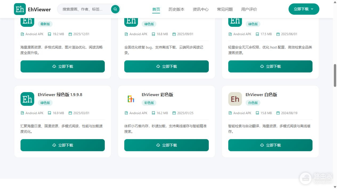Image resolution: width=337 pixels, height=189 pixels.
Task: Click disk size icon beside 18.8 MB
Action: point(153,34)
